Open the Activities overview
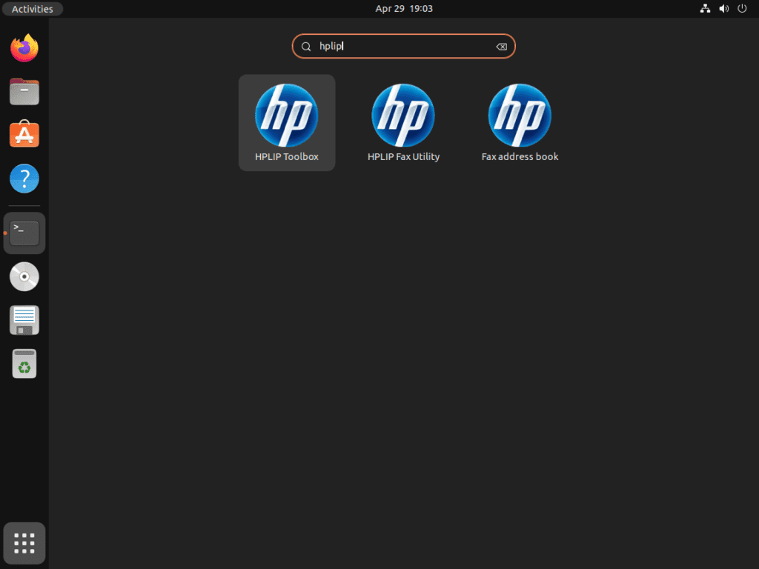The width and height of the screenshot is (759, 569). point(32,8)
